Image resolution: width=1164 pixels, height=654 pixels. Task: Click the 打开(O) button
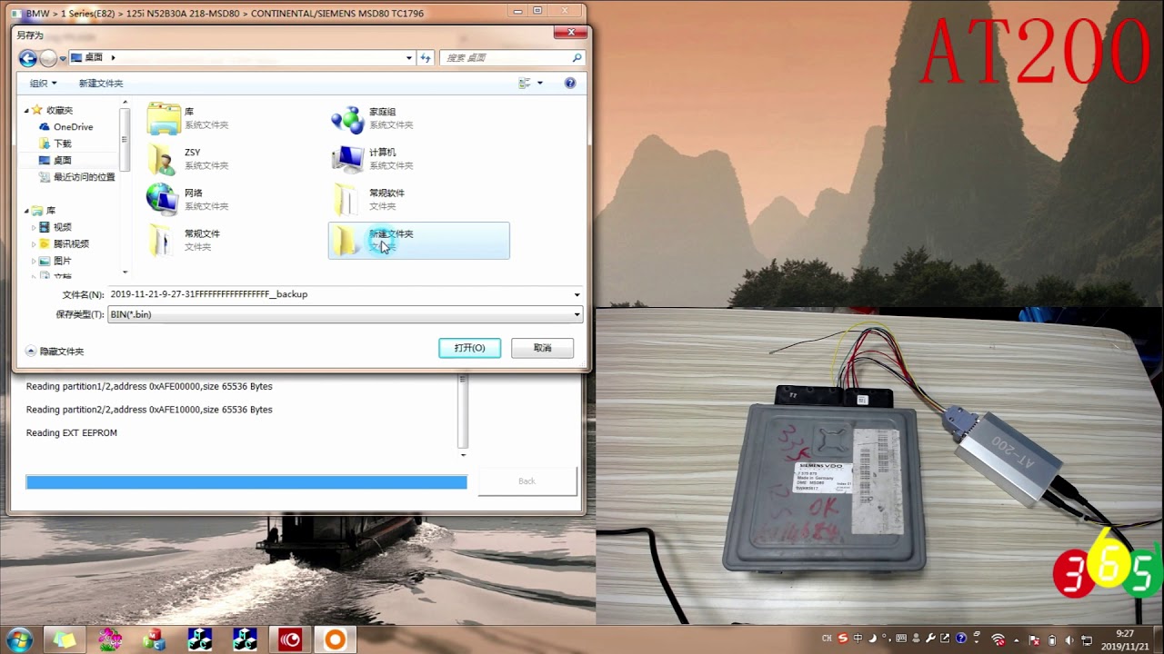469,348
